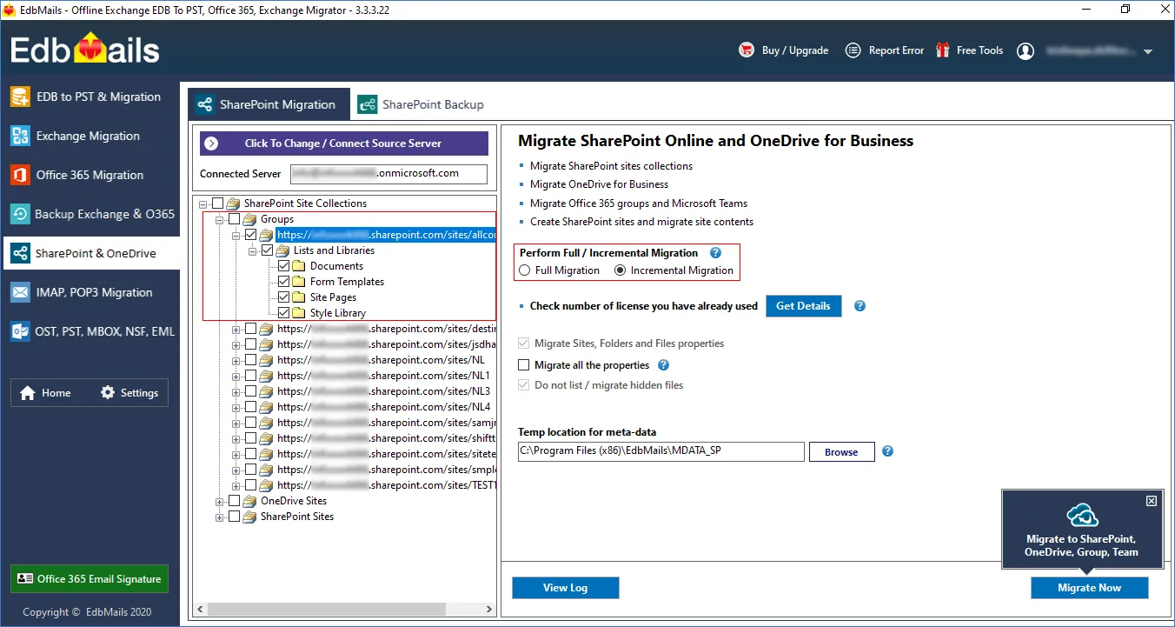Viewport: 1175px width, 627px height.
Task: Click Office 365 Email Signature button
Action: [90, 578]
